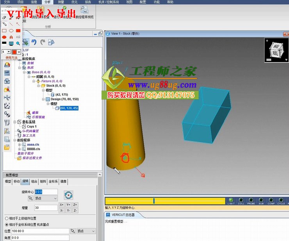
Task: Expand the aaaa.cls NC program node
Action: point(20,144)
